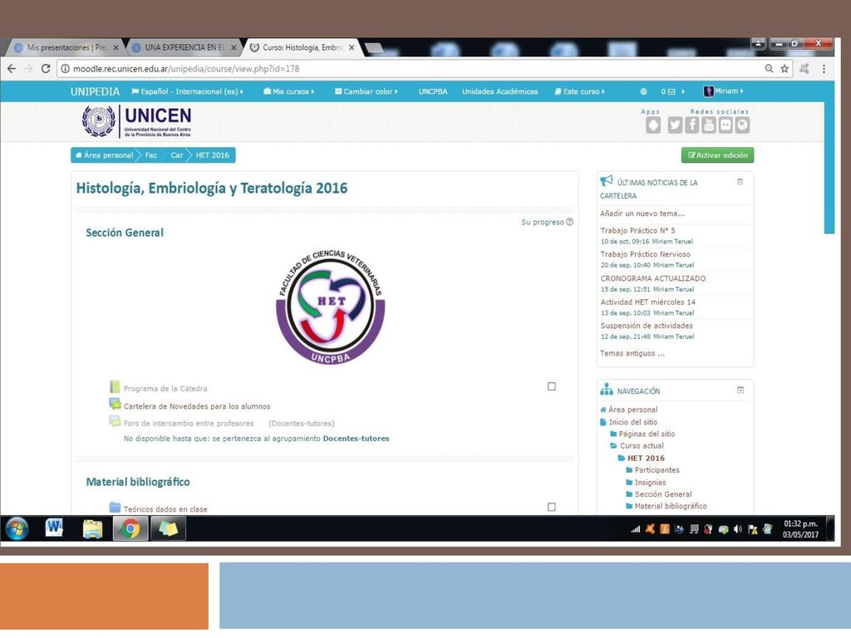Open the Este curso dropdown menu
The width and height of the screenshot is (851, 638).
tap(579, 91)
